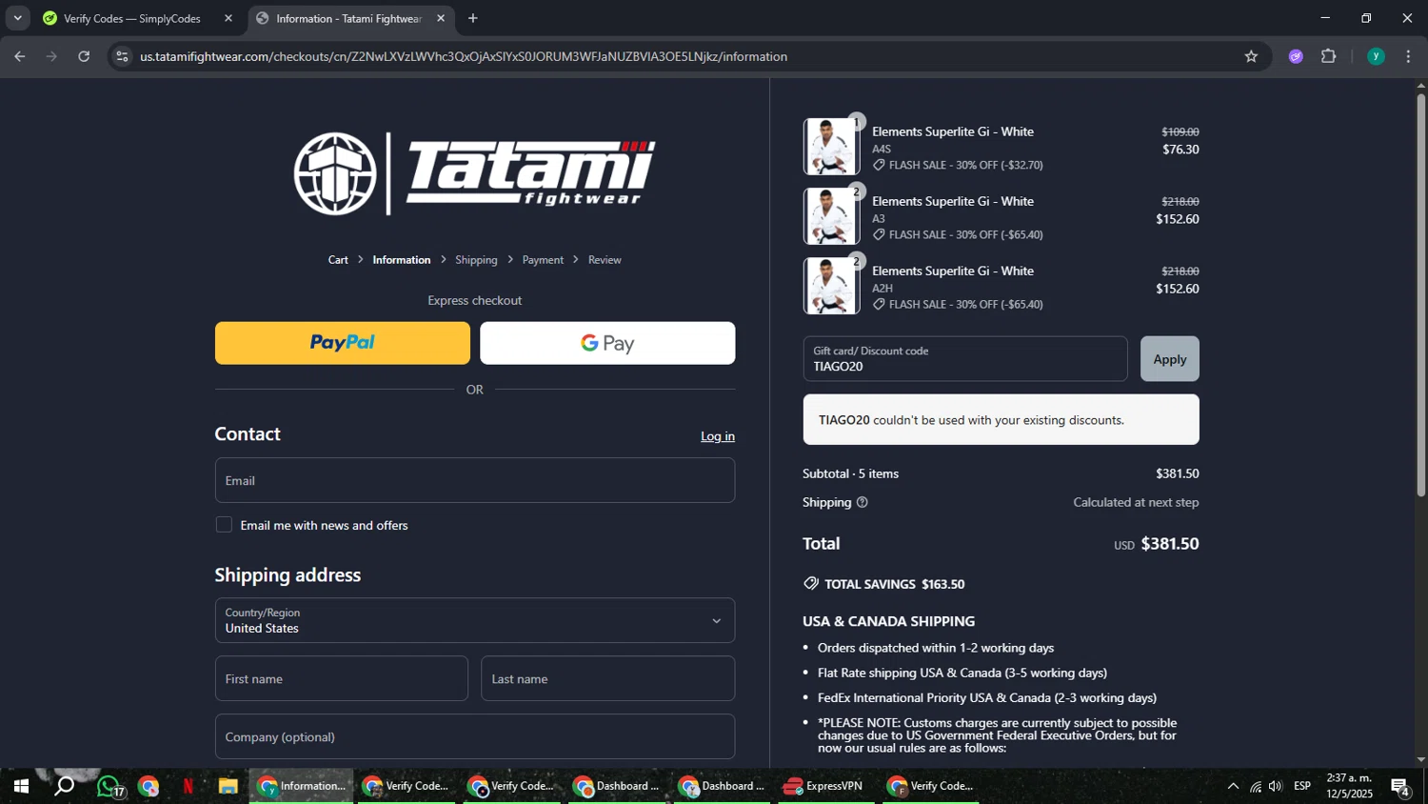Click the Tatami Fightwear logo

coord(474,173)
